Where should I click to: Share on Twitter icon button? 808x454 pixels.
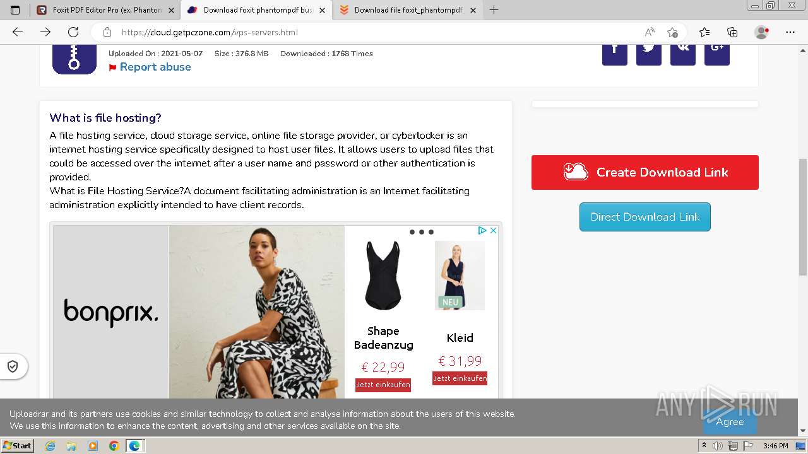tap(649, 50)
